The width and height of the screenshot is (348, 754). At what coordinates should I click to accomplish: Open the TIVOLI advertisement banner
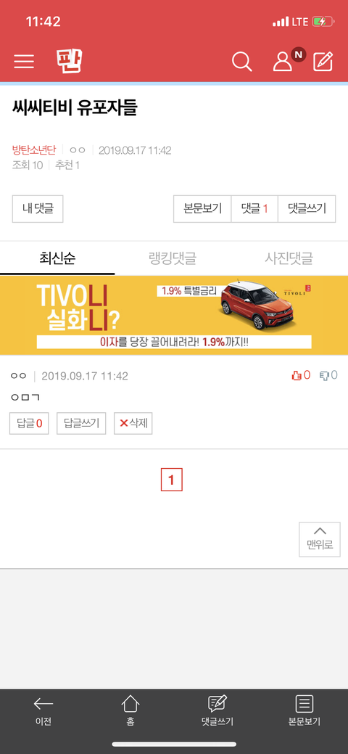click(x=174, y=315)
